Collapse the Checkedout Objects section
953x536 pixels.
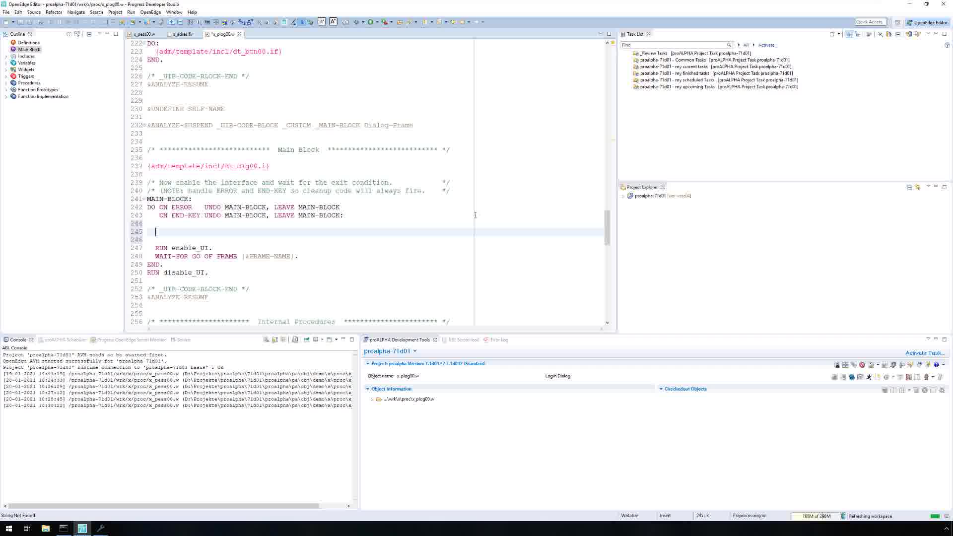point(661,389)
